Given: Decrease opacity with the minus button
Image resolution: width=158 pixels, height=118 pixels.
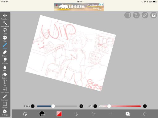Looking at the screenshot, I should tap(95, 106).
